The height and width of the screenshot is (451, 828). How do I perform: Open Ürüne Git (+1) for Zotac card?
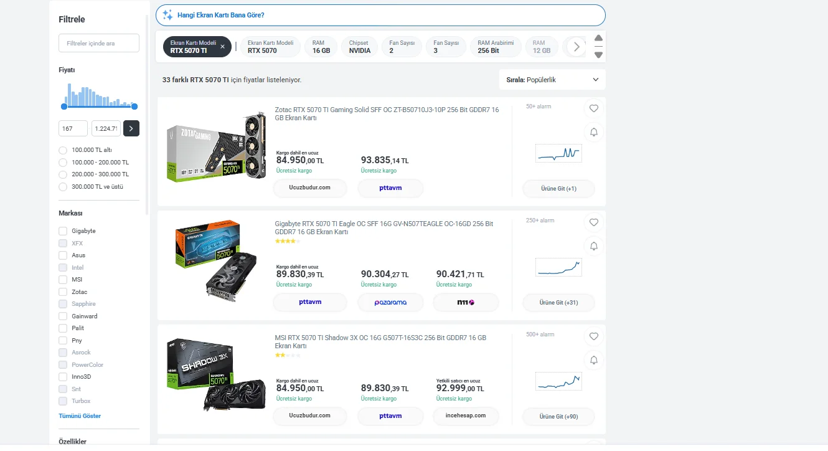pos(558,188)
